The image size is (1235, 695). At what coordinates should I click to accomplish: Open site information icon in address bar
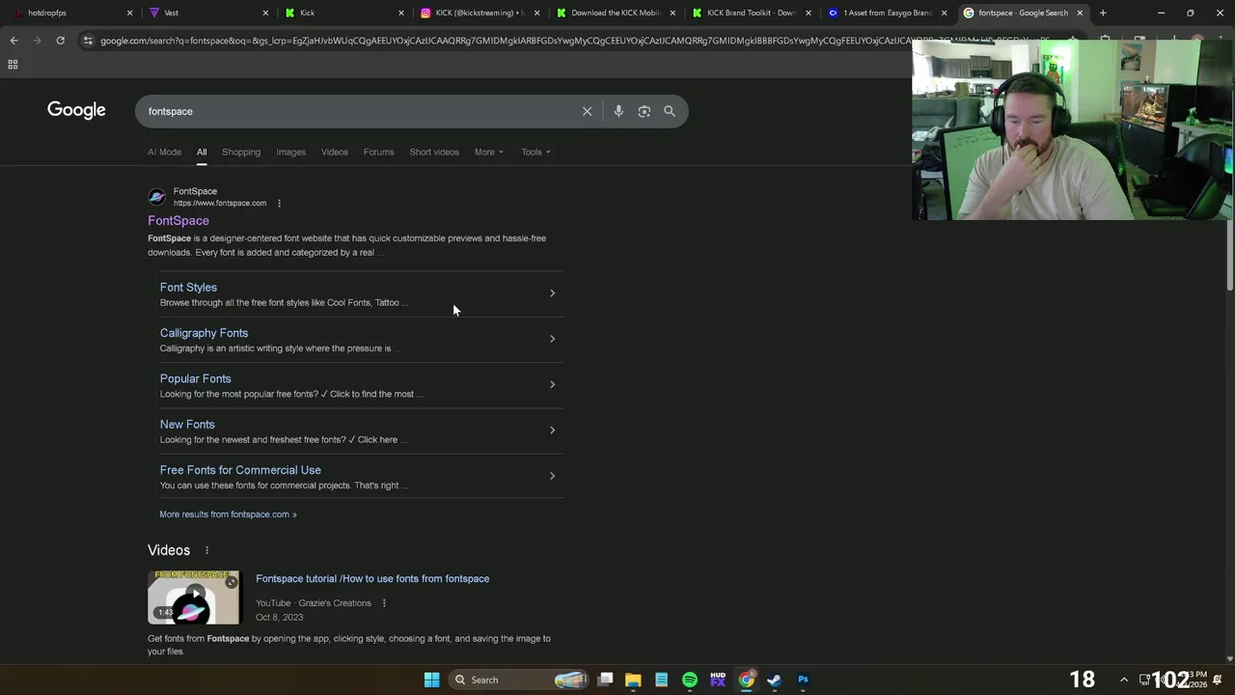pyautogui.click(x=88, y=41)
